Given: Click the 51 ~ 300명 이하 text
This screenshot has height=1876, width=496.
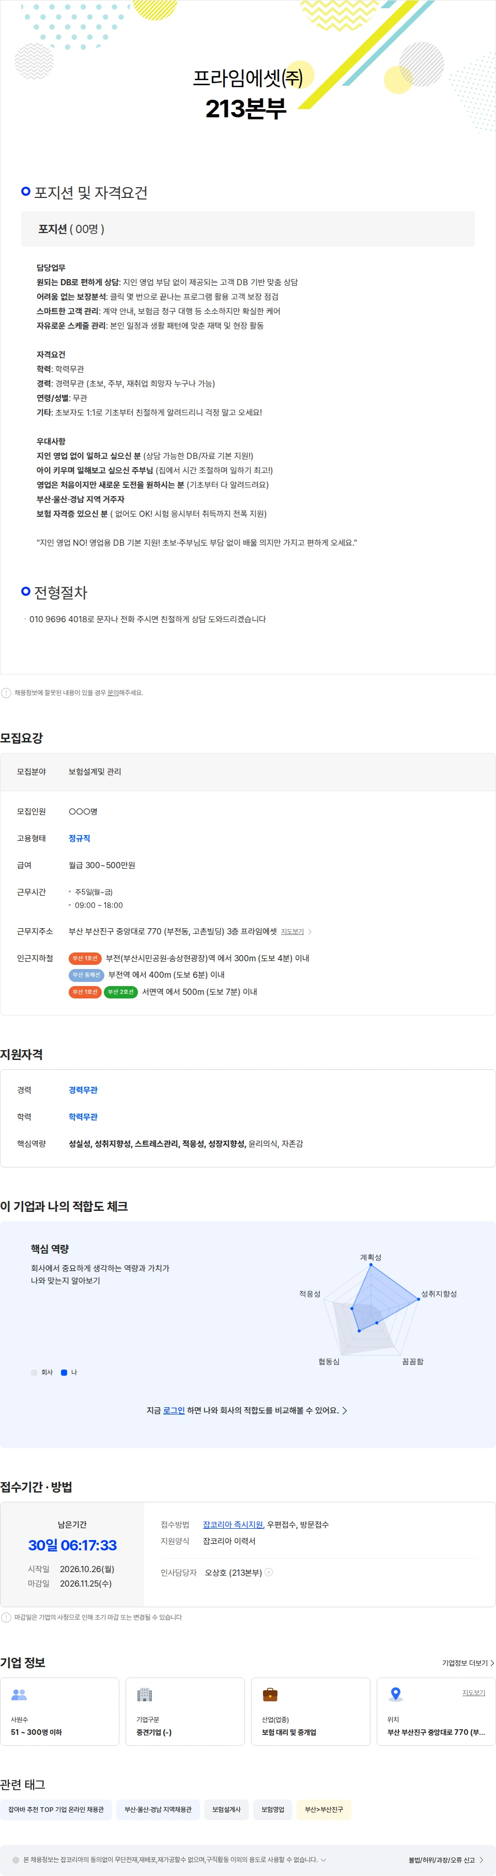Looking at the screenshot, I should 36,1732.
